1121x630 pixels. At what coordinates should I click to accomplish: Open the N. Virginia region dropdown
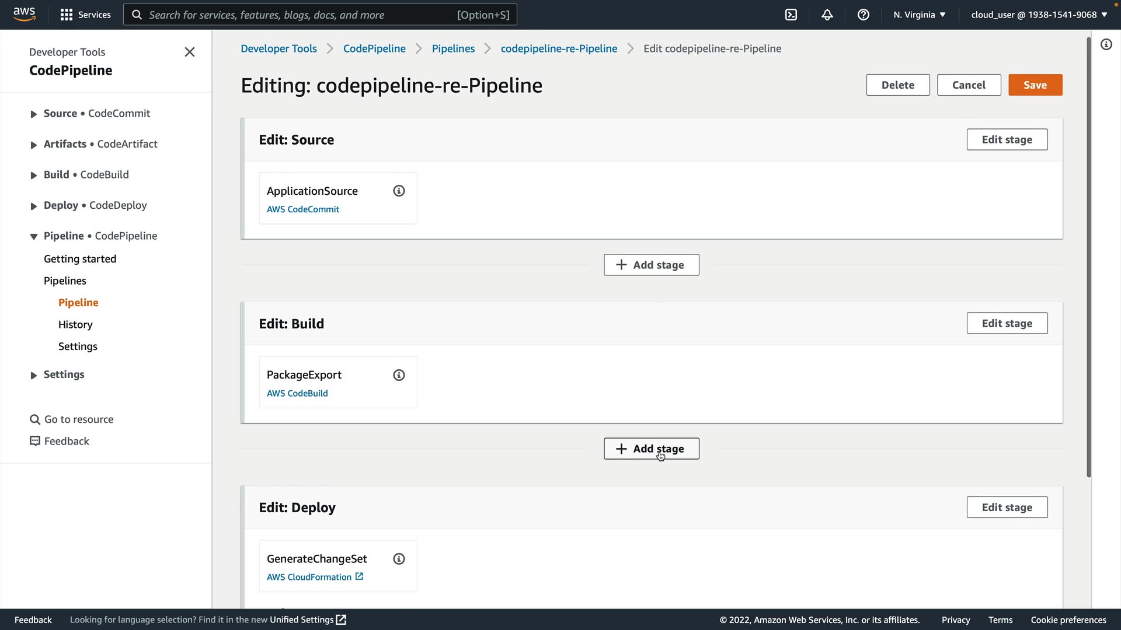click(920, 15)
